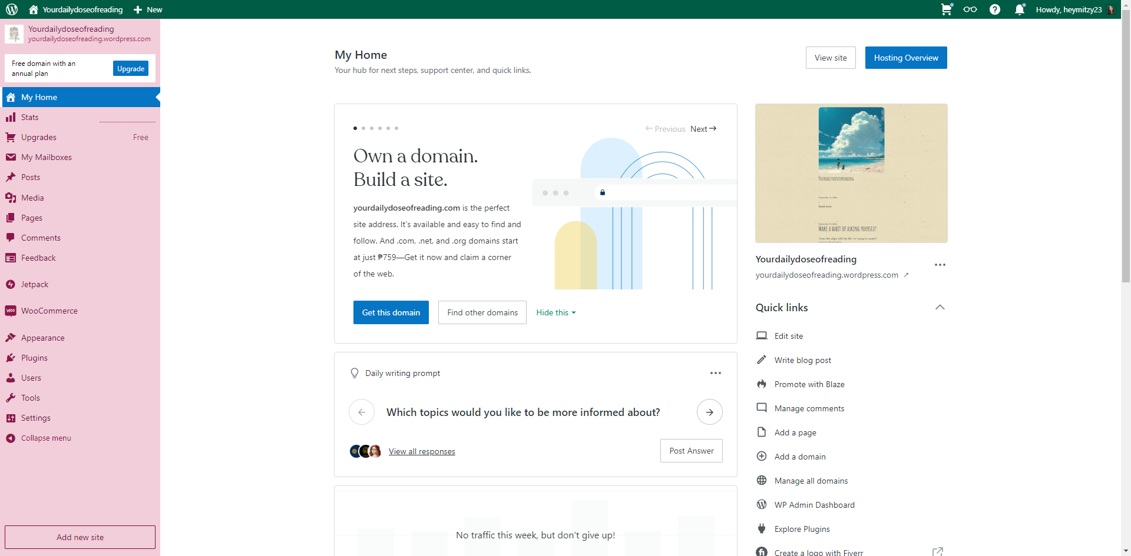1131x556 pixels.
Task: Click the Promote with Blaze flame icon
Action: click(762, 384)
